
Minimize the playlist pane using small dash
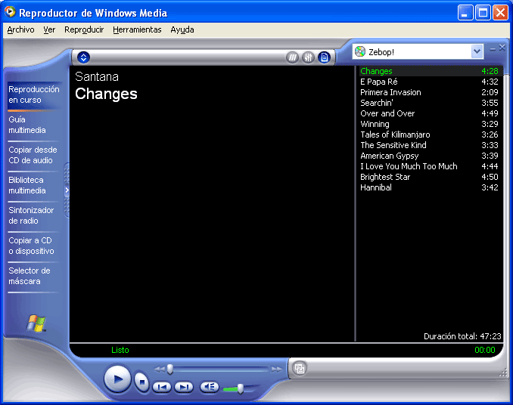tap(493, 49)
